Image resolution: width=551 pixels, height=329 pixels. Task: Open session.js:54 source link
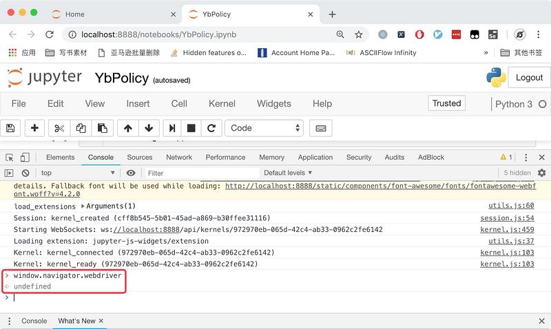507,217
